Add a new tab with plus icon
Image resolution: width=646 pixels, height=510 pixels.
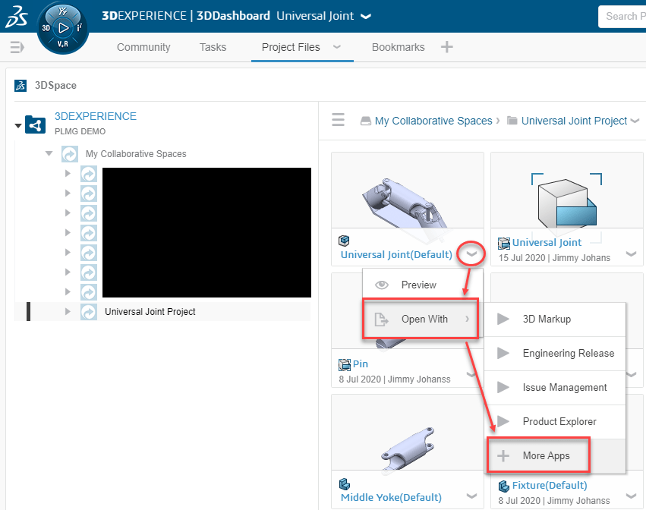click(447, 47)
